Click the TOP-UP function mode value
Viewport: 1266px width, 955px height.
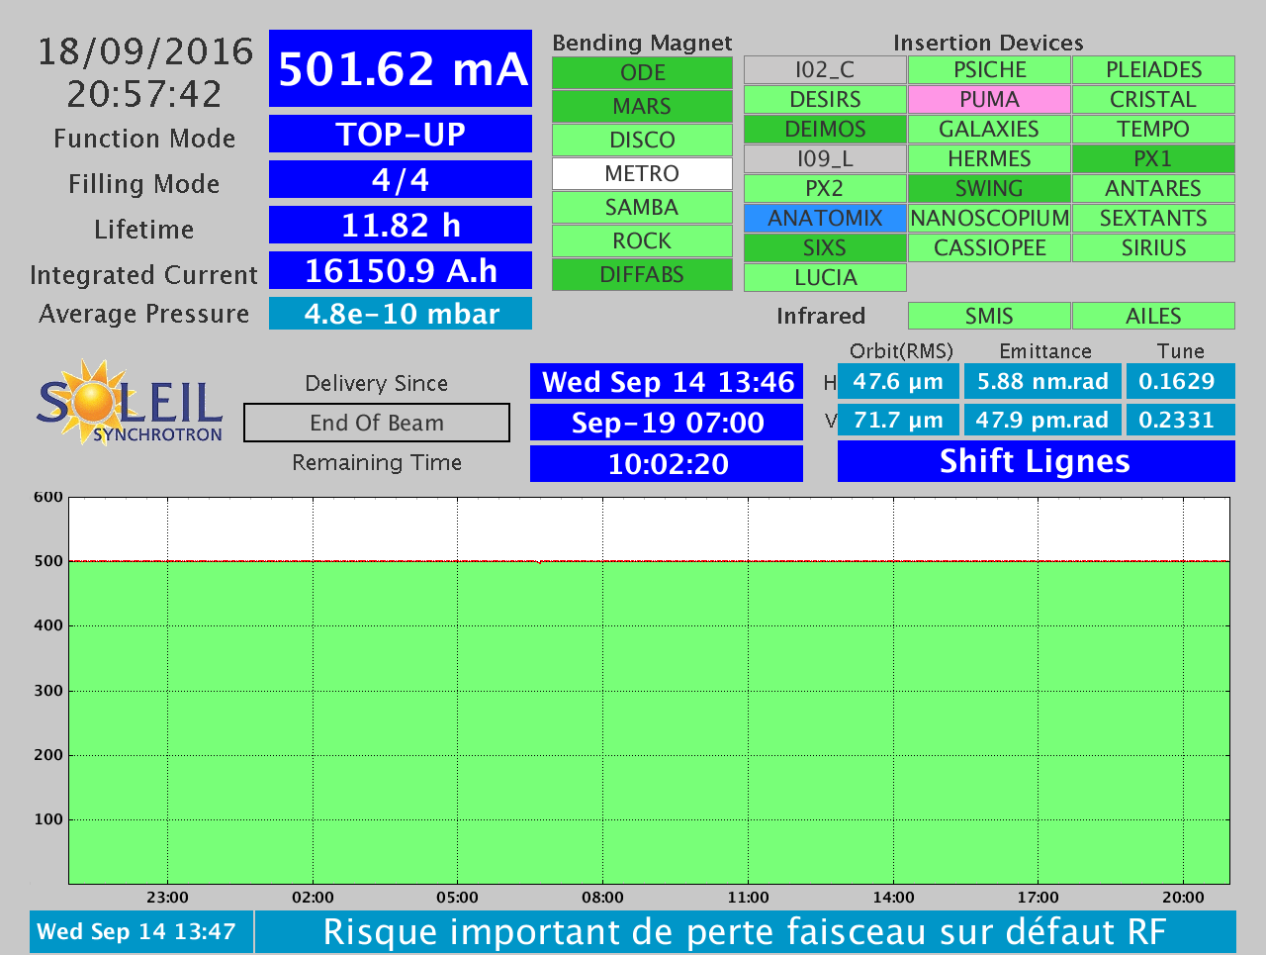click(401, 134)
